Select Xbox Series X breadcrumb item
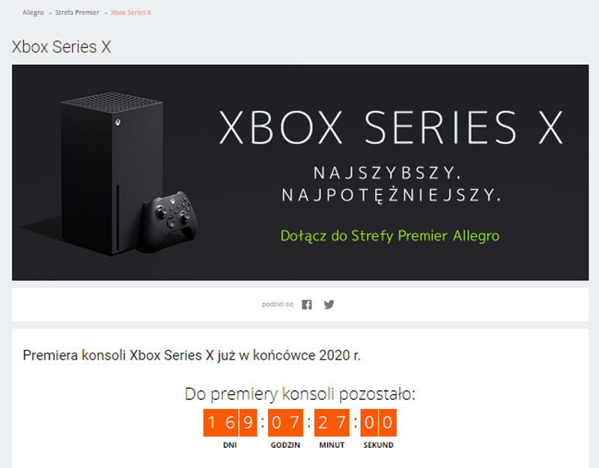Viewport: 599px width, 468px height. pos(130,13)
